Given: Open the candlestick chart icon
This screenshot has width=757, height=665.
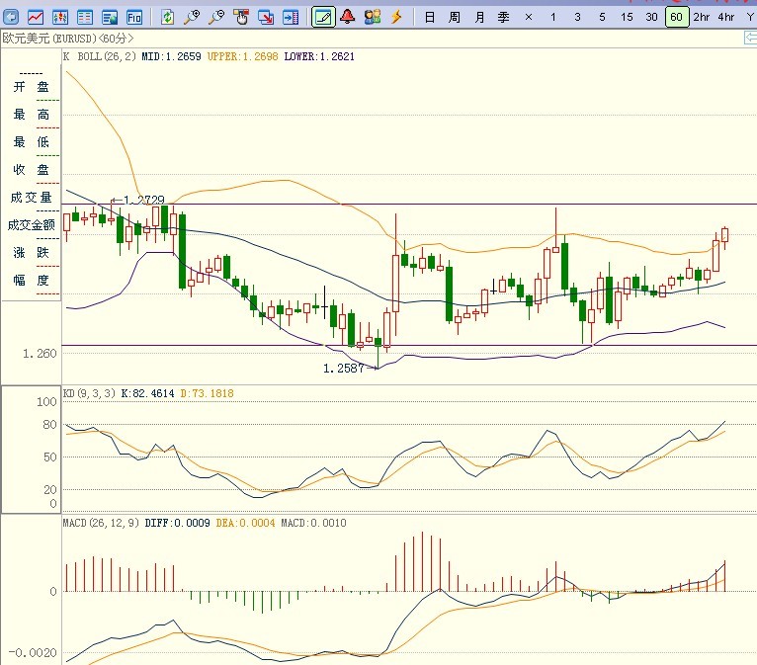Looking at the screenshot, I should [60, 17].
